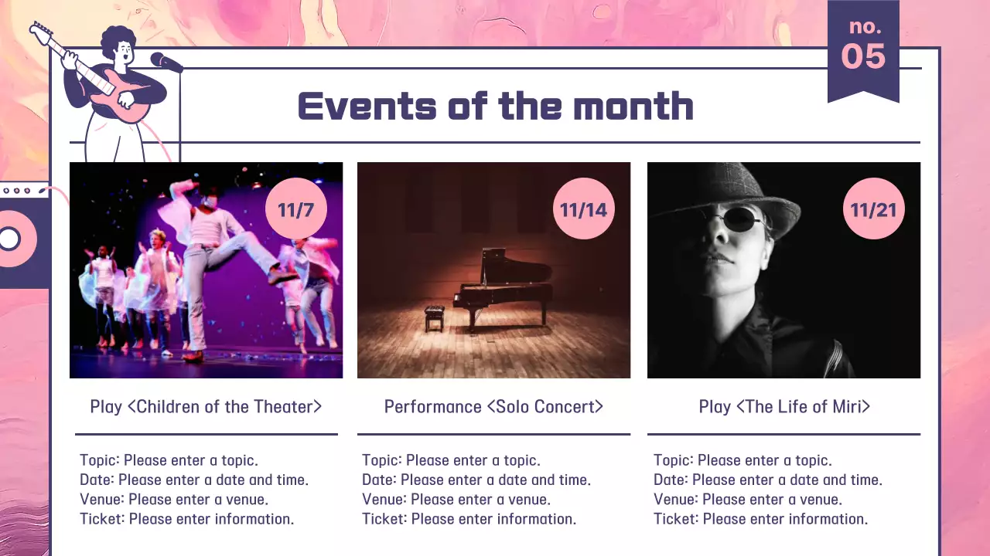Select the 11/14 date circle
This screenshot has width=990, height=556.
583,208
